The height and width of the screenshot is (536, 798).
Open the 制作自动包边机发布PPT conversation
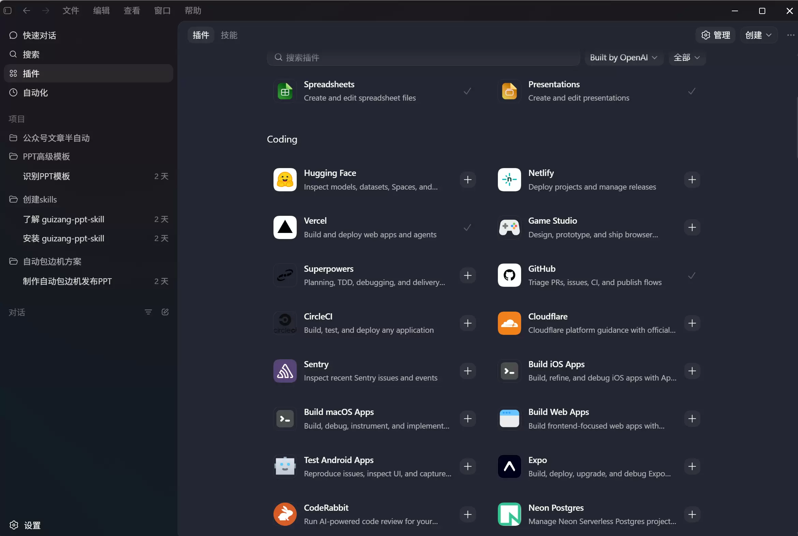coord(88,282)
